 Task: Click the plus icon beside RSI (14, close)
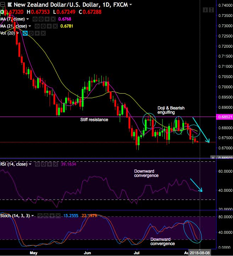(50, 164)
